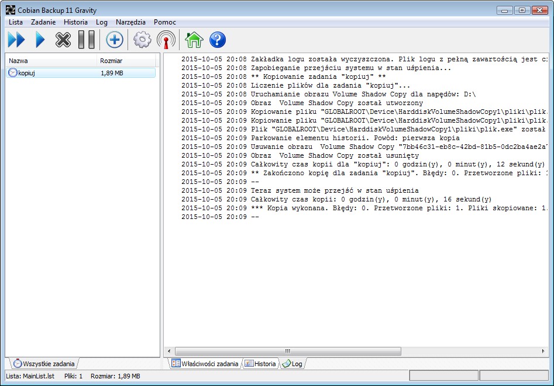Click "Lista: MainList.lst" in the status bar
The image size is (554, 386).
[x=30, y=376]
